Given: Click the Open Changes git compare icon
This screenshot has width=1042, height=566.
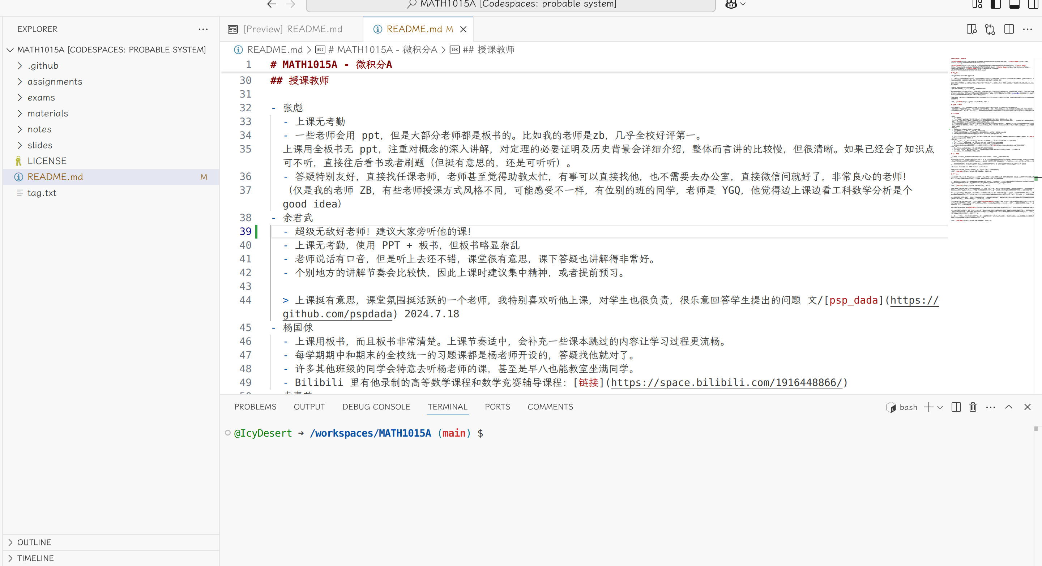Looking at the screenshot, I should [990, 29].
